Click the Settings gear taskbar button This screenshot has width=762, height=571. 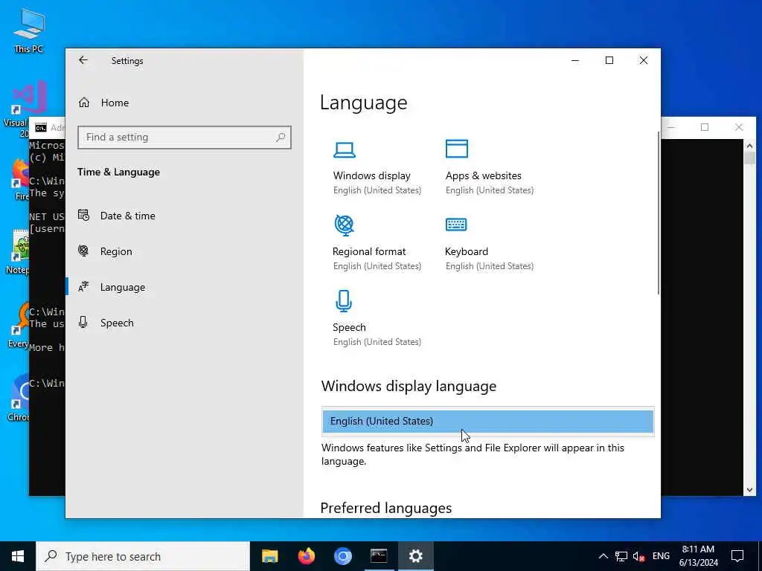click(416, 556)
